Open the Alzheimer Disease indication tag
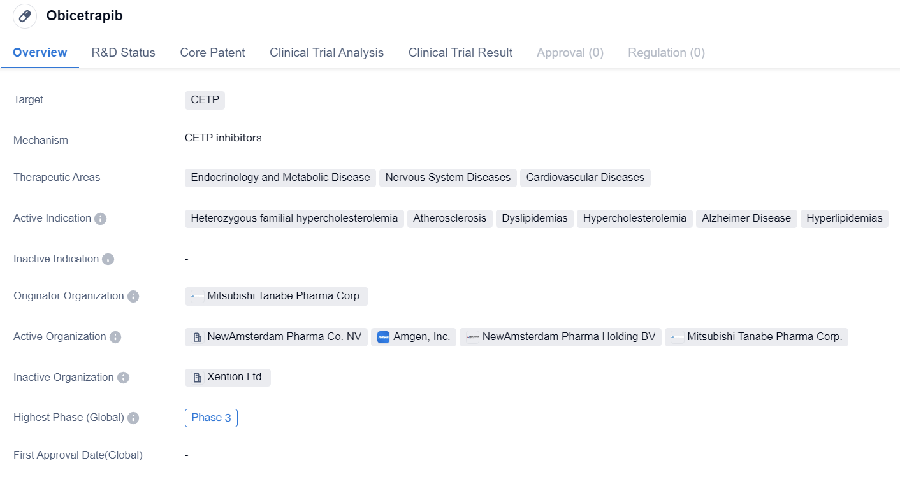The height and width of the screenshot is (477, 900). pyautogui.click(x=746, y=218)
